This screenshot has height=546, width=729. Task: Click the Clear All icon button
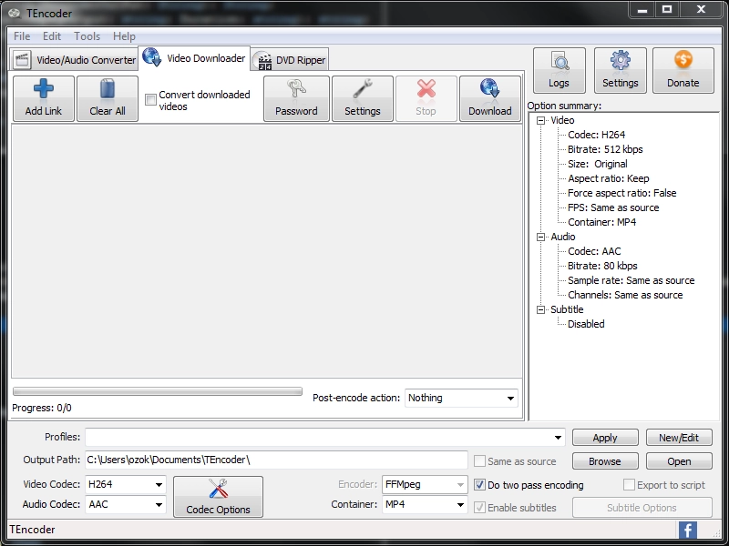point(108,98)
